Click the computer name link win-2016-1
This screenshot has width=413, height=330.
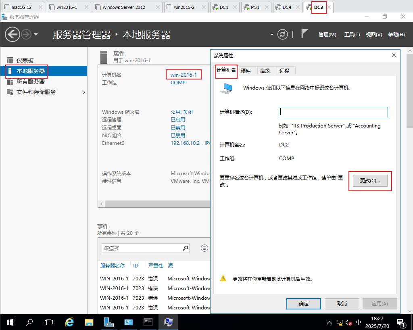pyautogui.click(x=184, y=75)
